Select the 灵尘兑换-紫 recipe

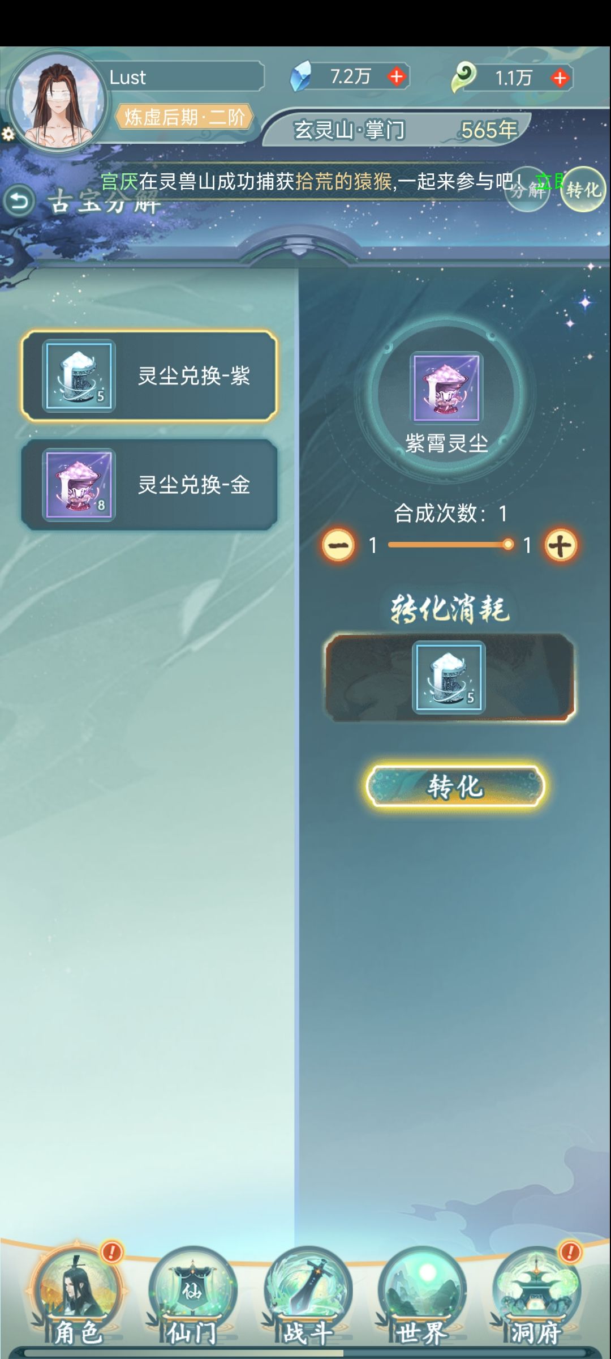(149, 376)
